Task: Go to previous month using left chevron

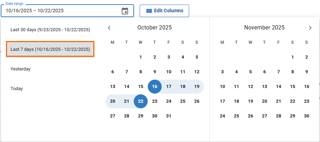Action: click(x=109, y=28)
